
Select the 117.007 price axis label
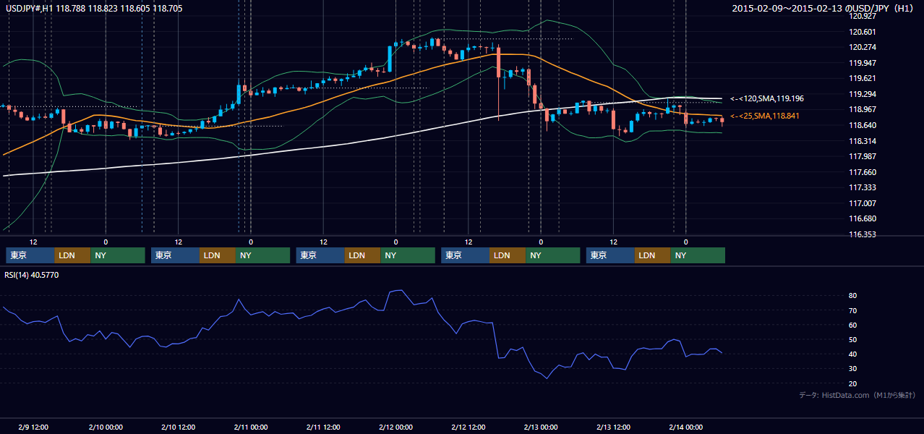[x=863, y=203]
